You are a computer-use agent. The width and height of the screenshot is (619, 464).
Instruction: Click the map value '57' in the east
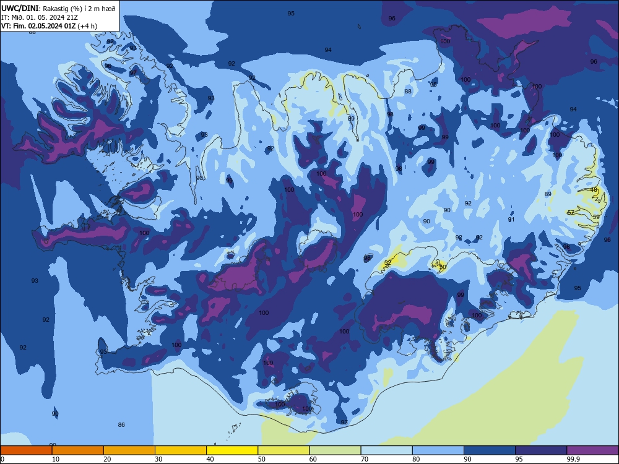pos(571,212)
